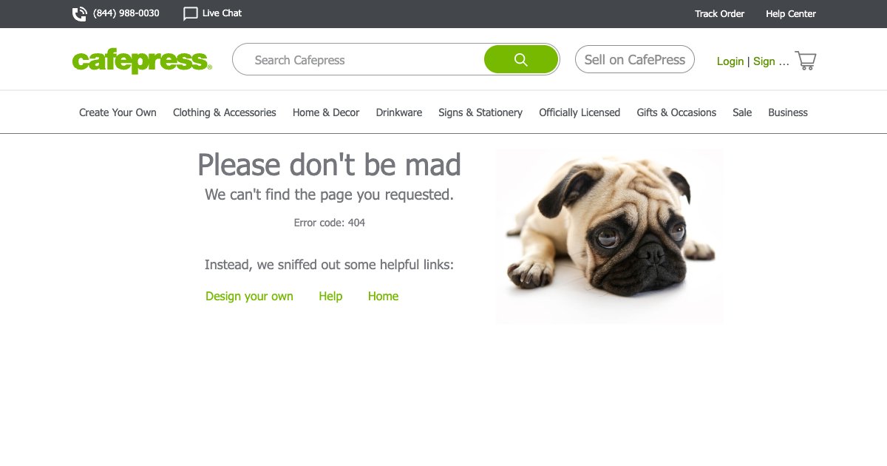Click the phone icon in top bar
The width and height of the screenshot is (887, 466).
[x=79, y=13]
